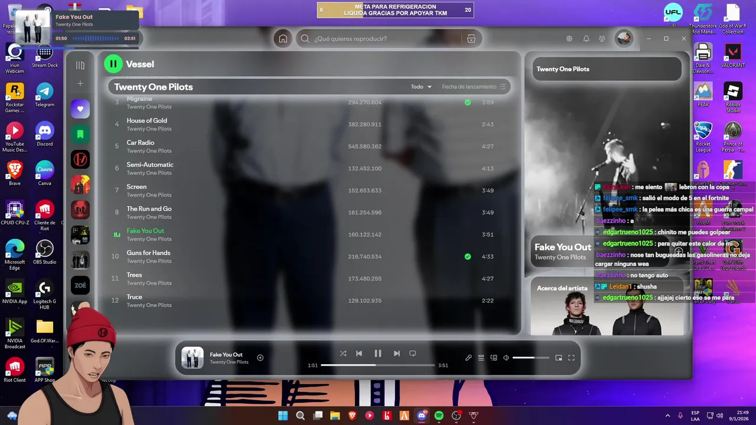This screenshot has width=756, height=425.
Task: Open Windows taskbar search
Action: 300,416
